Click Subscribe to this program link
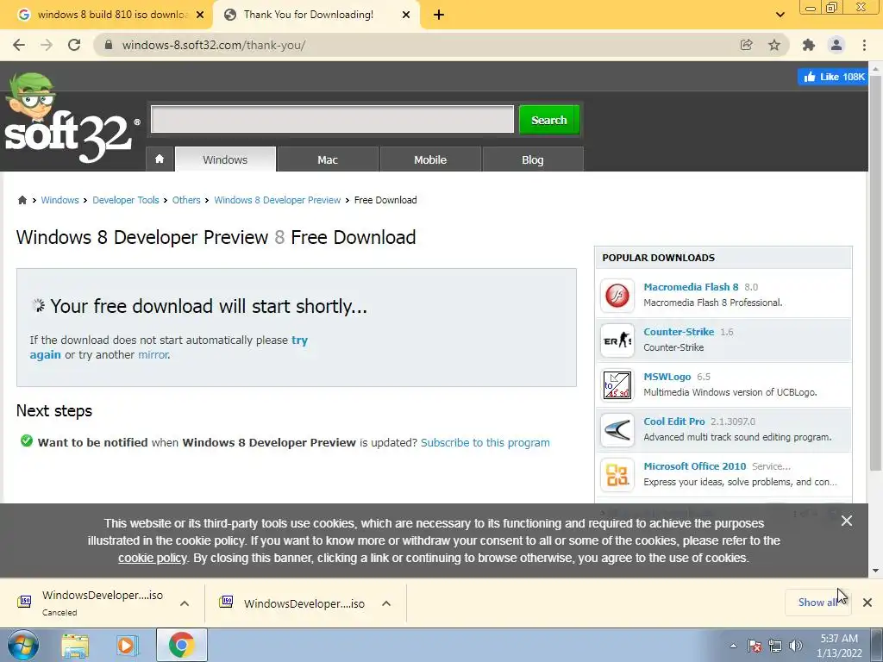This screenshot has width=883, height=662. pyautogui.click(x=485, y=442)
